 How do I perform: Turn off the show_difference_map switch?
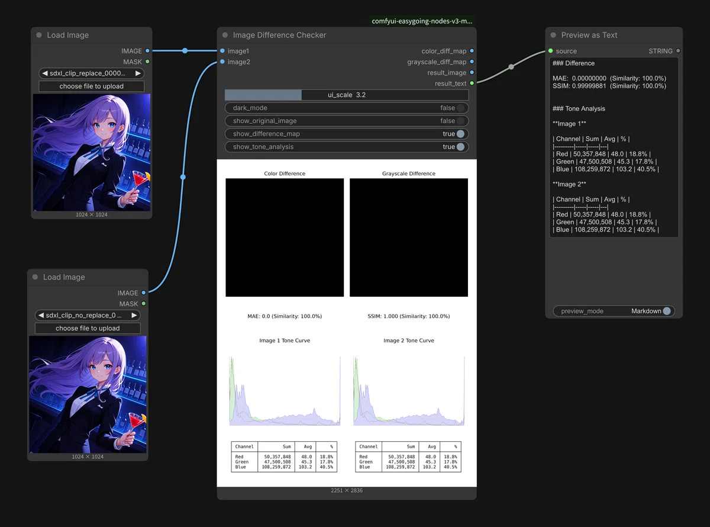point(460,134)
